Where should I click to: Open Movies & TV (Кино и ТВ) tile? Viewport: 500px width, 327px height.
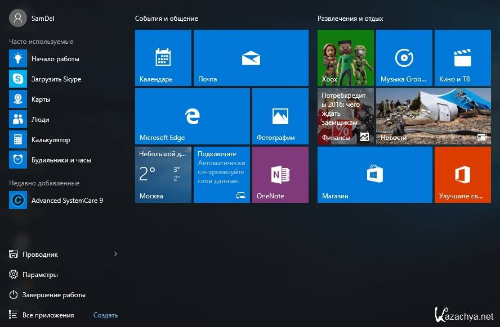pyautogui.click(x=462, y=58)
